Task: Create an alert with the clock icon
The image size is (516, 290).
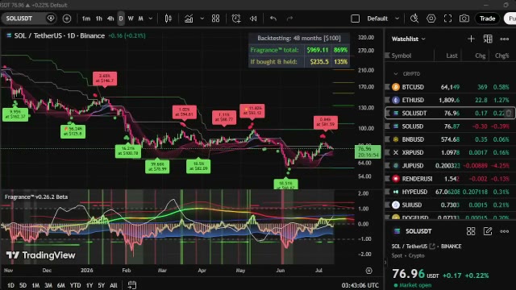Action: click(236, 19)
